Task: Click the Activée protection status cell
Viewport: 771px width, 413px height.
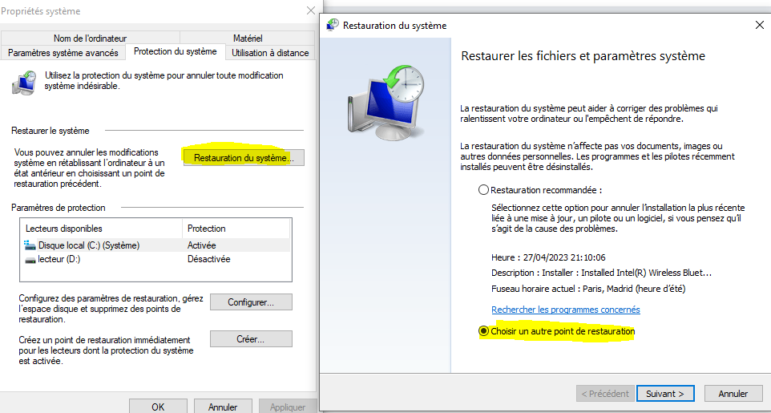Action: pos(202,245)
